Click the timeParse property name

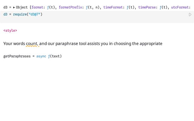(x=147, y=7)
